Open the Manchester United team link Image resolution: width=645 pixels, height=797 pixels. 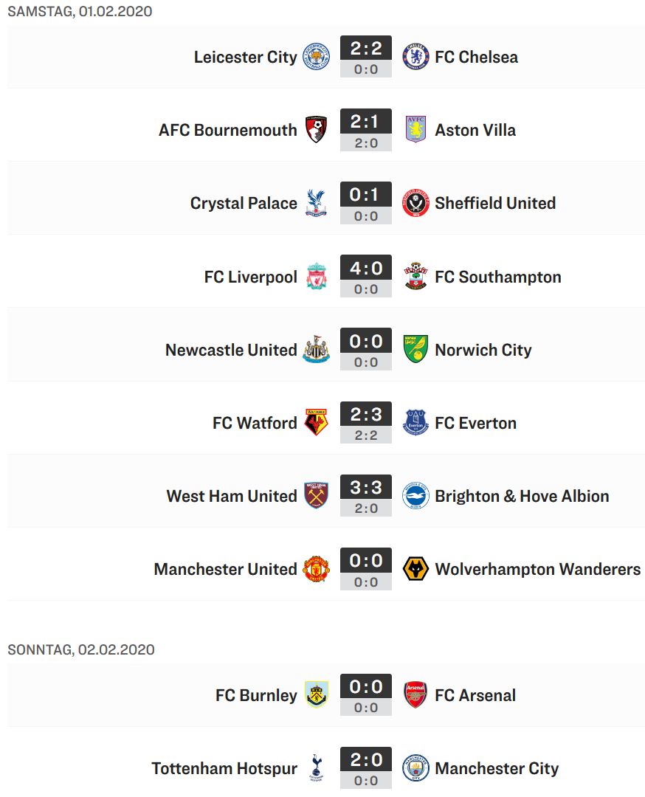(225, 569)
